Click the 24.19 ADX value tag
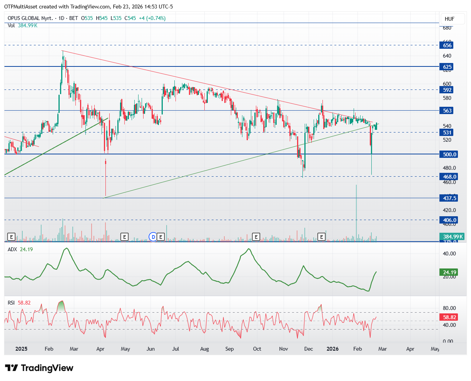This screenshot has width=471, height=381. coord(450,272)
